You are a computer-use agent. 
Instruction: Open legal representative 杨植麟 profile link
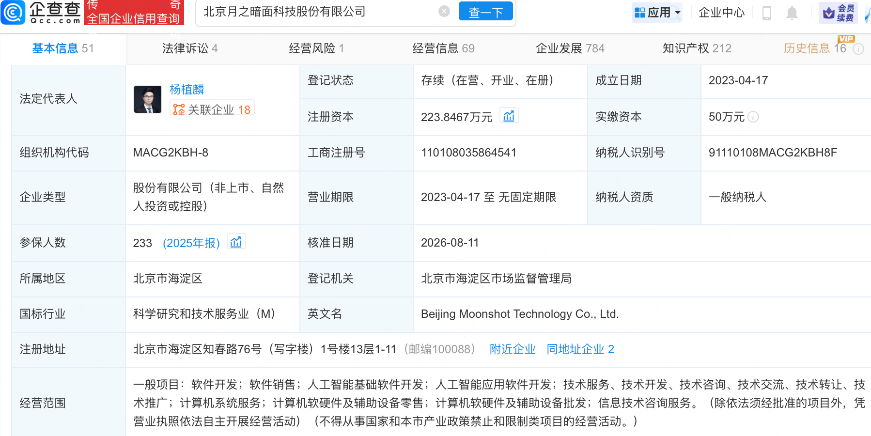click(x=187, y=90)
